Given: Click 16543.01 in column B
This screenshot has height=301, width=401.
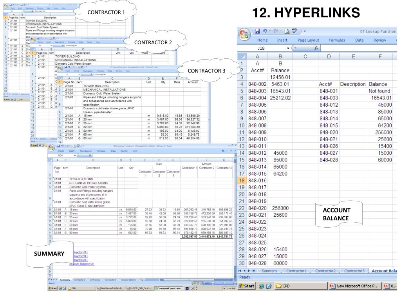Looking at the screenshot, I should [280, 91].
